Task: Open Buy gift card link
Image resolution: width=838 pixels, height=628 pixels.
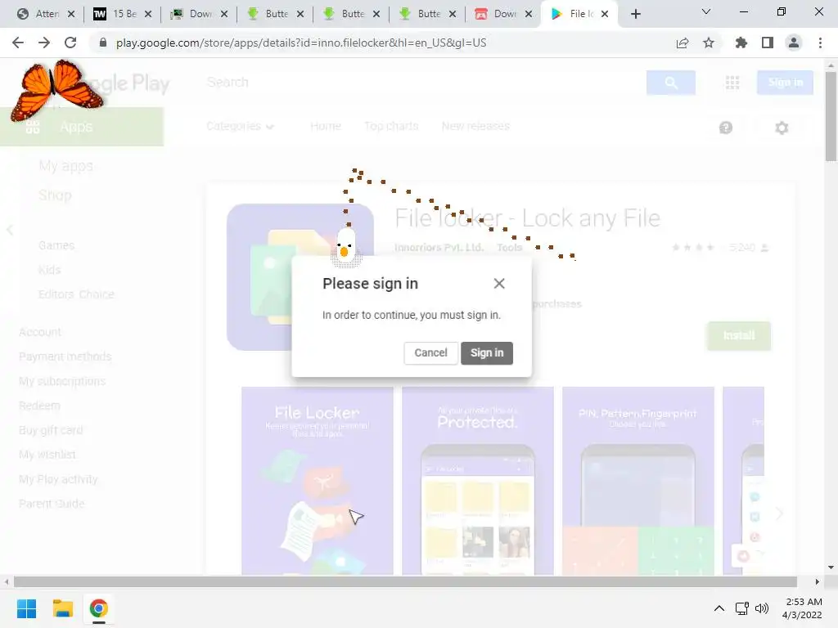Action: click(x=51, y=430)
